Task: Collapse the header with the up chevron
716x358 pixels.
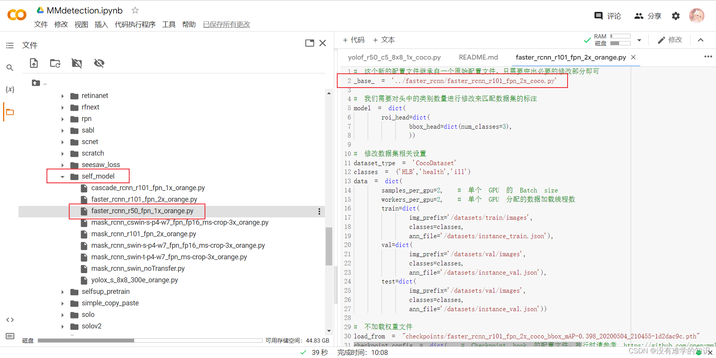Action: [x=701, y=40]
